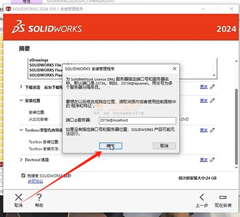Click pencil icon beside 安装位置 更改
This screenshot has width=240, height=217.
click(x=212, y=100)
